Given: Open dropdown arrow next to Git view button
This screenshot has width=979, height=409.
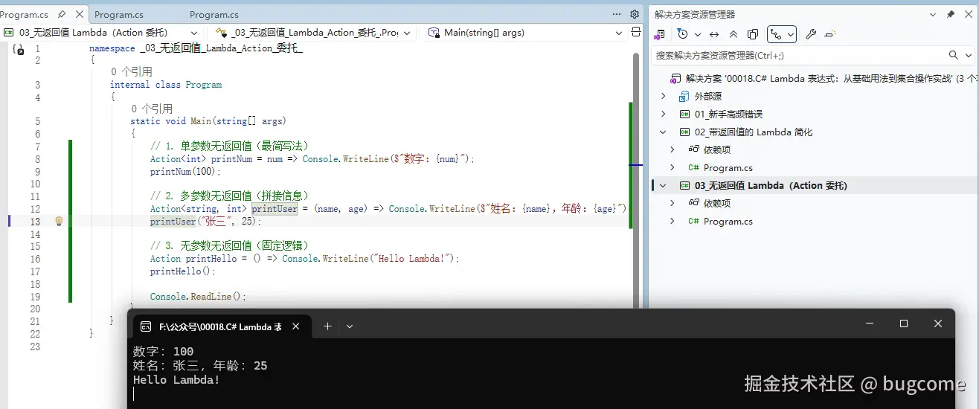Looking at the screenshot, I should point(791,34).
